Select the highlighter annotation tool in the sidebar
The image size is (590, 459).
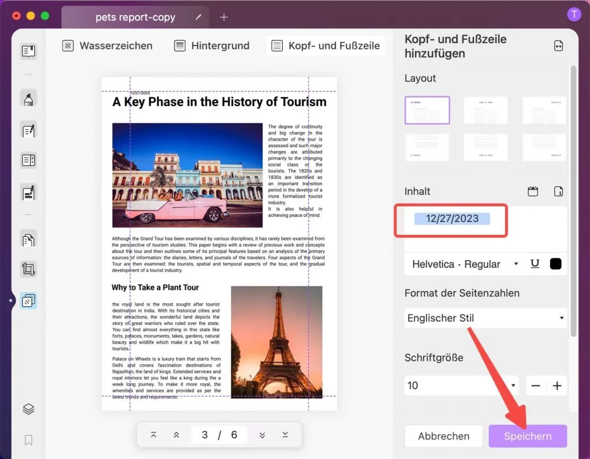pos(28,98)
